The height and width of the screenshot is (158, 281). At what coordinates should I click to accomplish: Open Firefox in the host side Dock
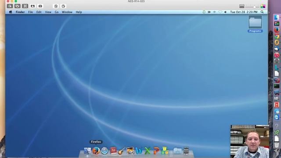pyautogui.click(x=277, y=30)
